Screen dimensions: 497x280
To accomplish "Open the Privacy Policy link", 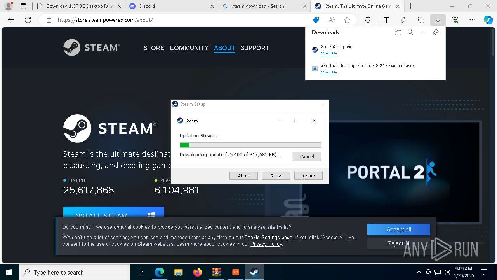I will point(266,244).
